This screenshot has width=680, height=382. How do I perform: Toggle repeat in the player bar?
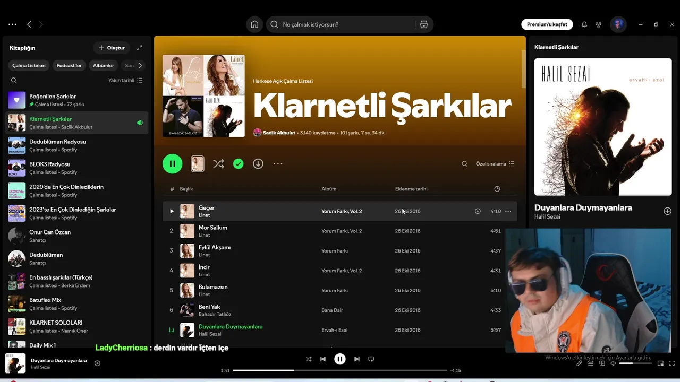[371, 359]
